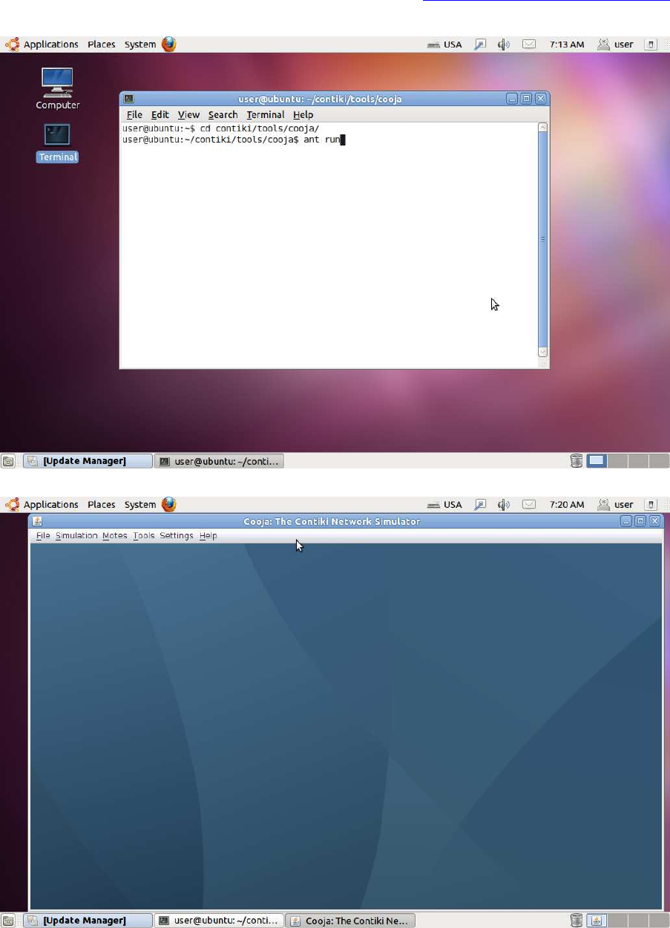Click the terminal icon in the Terminal title bar
670x928 pixels.
(x=128, y=99)
